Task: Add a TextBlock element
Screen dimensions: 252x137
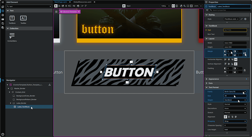Action: point(12,20)
